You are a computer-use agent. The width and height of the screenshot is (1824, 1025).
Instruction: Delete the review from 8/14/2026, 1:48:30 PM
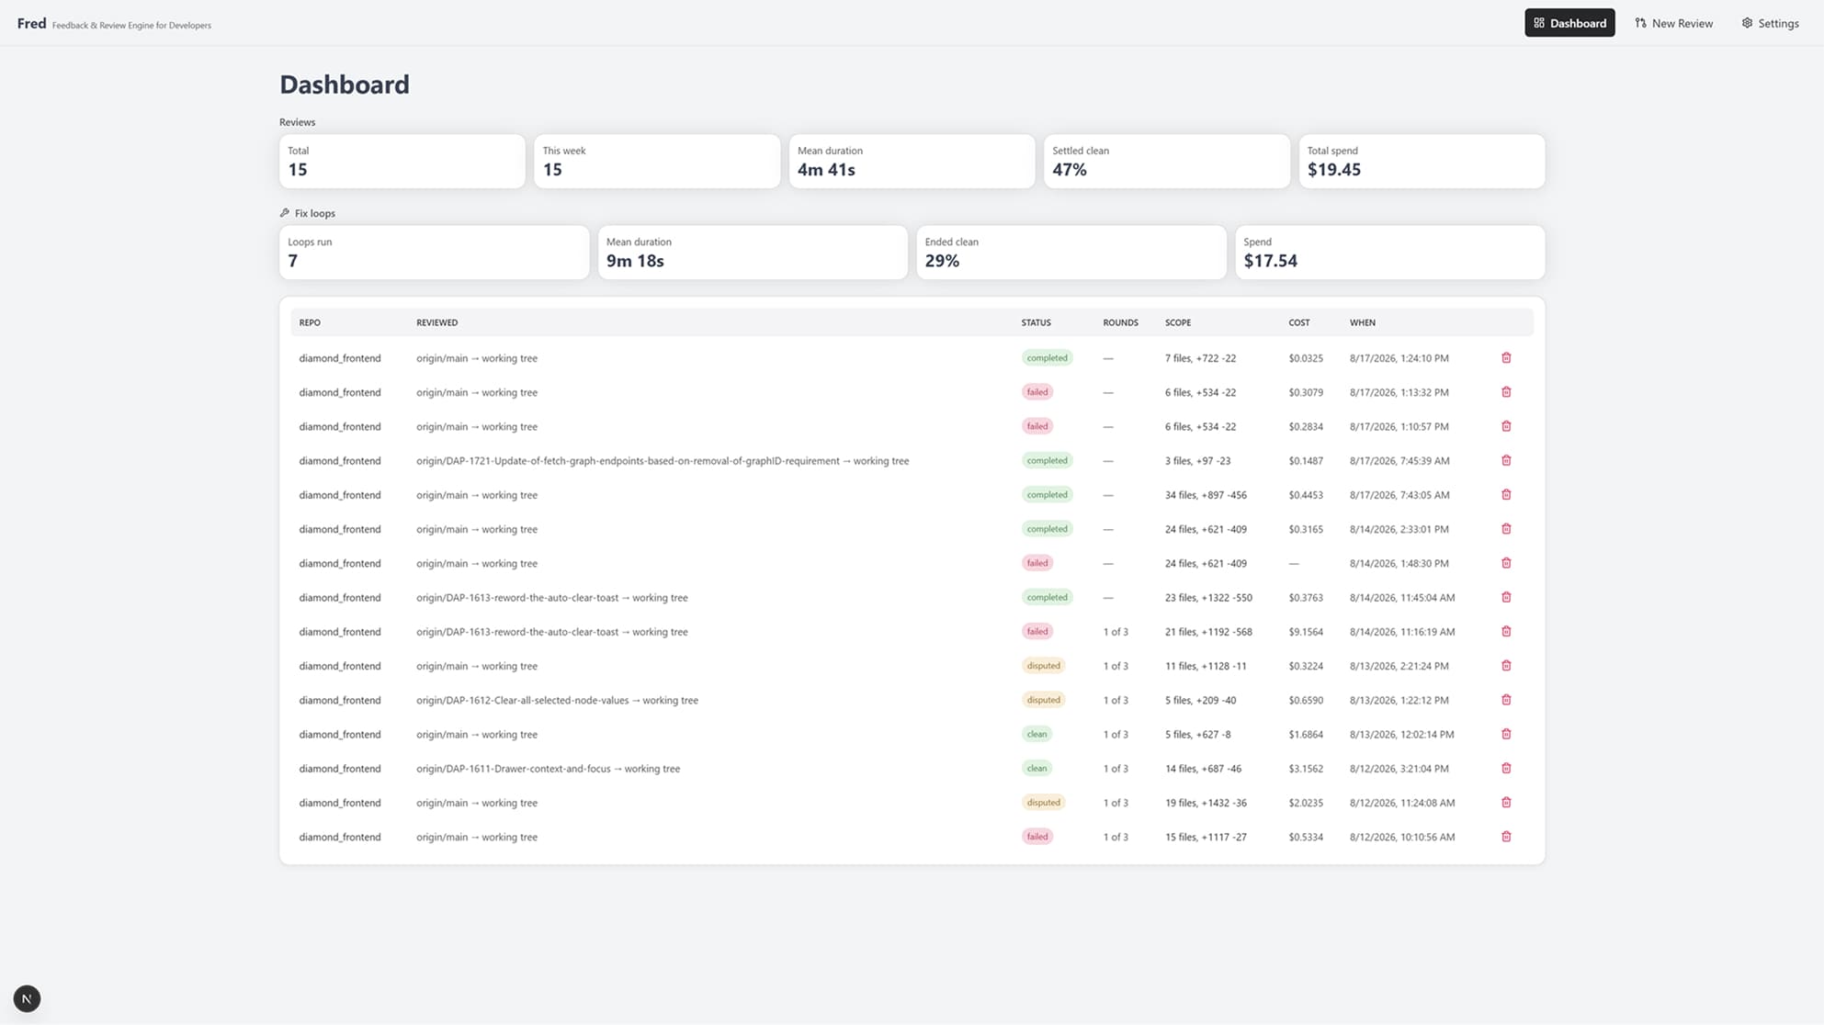tap(1506, 563)
